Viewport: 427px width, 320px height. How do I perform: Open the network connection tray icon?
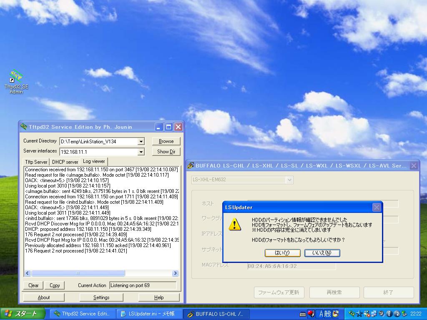[374, 314]
